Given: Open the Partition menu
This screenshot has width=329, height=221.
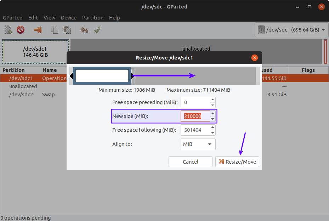Looking at the screenshot, I should (x=93, y=17).
